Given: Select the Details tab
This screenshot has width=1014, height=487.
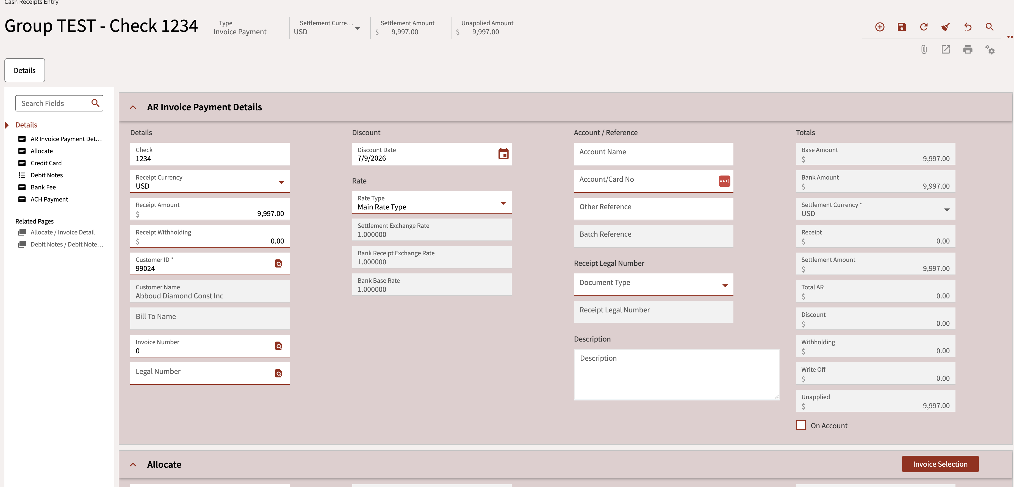Looking at the screenshot, I should point(24,70).
